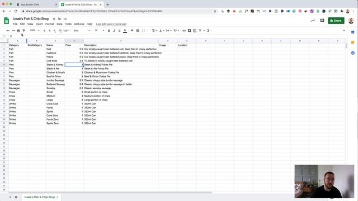Open the zoom level dropdown
Image resolution: width=358 pixels, height=201 pixels.
[35, 31]
